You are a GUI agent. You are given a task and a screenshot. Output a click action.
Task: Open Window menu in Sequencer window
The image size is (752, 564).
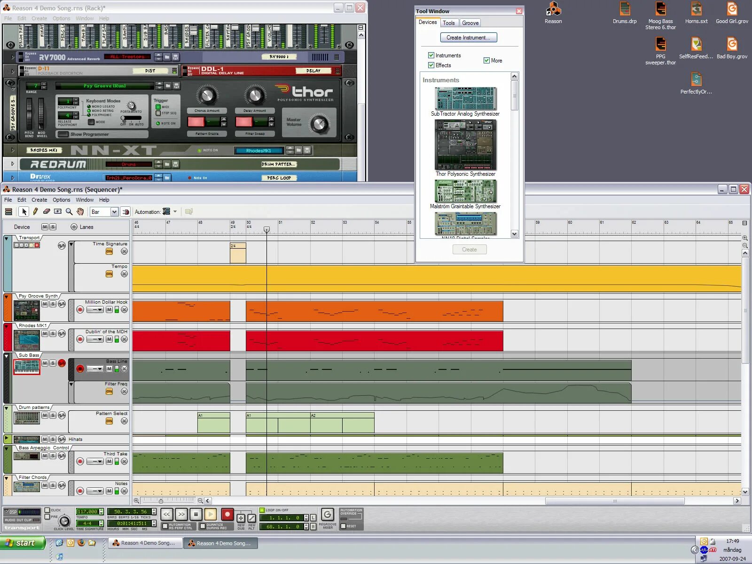pyautogui.click(x=85, y=200)
